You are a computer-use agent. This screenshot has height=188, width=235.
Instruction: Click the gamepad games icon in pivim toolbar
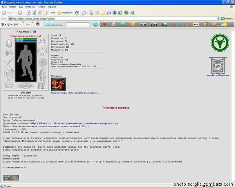point(154,24)
